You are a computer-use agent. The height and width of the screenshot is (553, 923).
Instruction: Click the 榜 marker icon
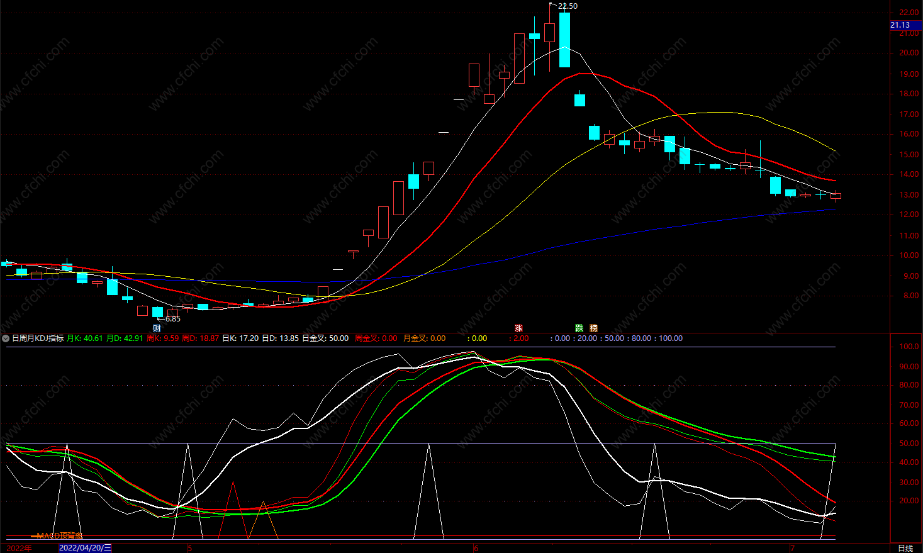pyautogui.click(x=593, y=328)
